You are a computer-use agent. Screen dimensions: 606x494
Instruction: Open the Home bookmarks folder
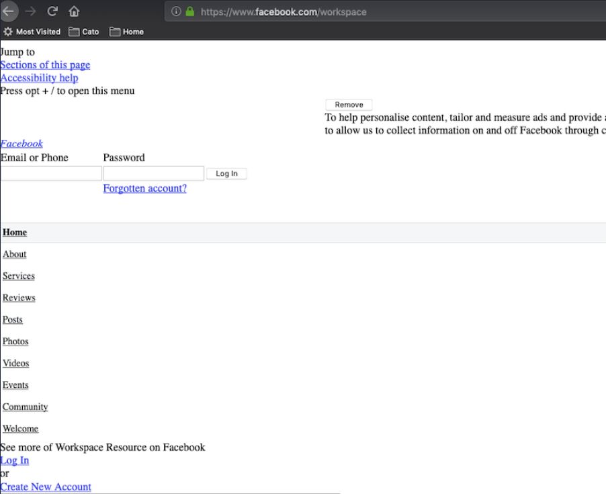[x=126, y=32]
